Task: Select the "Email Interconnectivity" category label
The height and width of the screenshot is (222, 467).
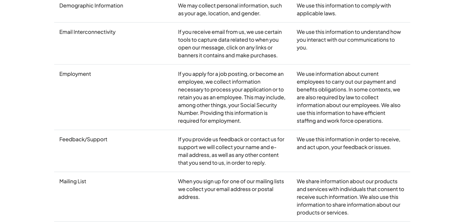Action: coord(87,32)
